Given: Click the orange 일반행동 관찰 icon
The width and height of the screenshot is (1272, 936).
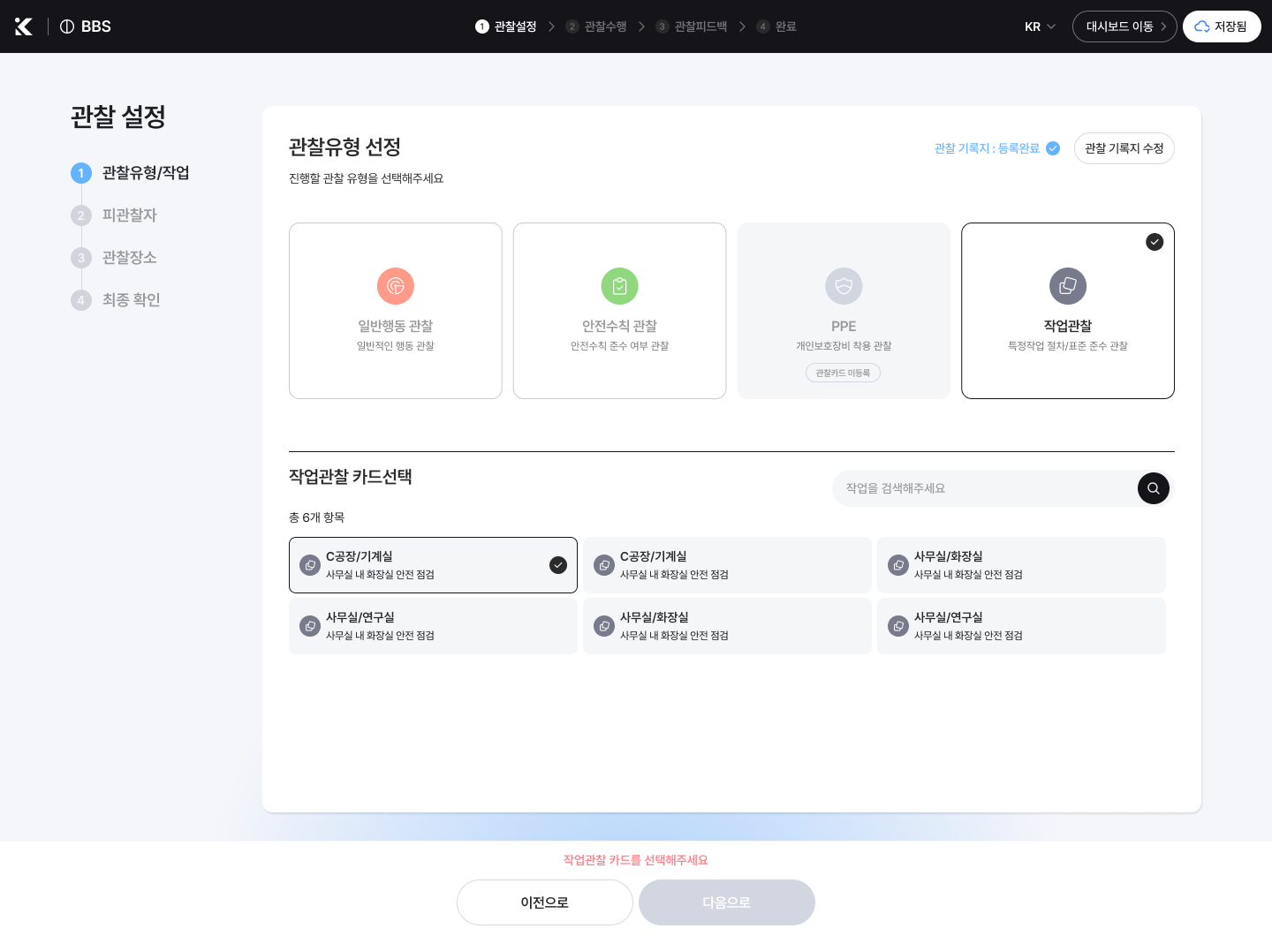Looking at the screenshot, I should point(396,286).
